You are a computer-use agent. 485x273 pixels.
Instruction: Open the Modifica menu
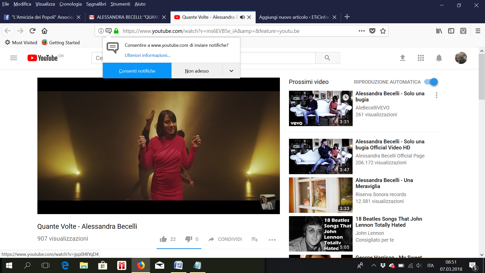[22, 4]
